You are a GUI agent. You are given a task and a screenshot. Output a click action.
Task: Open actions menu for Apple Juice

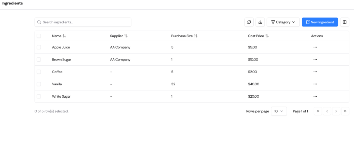(315, 47)
